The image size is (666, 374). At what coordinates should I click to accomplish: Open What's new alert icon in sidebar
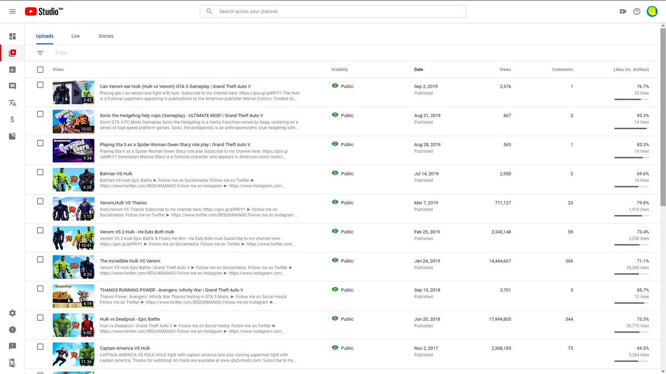click(12, 330)
